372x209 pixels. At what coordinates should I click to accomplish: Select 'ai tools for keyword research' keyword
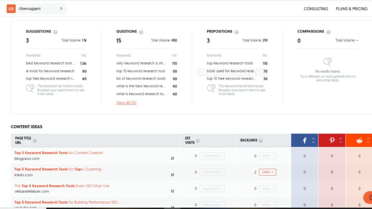(x=50, y=71)
